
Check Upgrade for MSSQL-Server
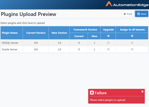point(108,42)
